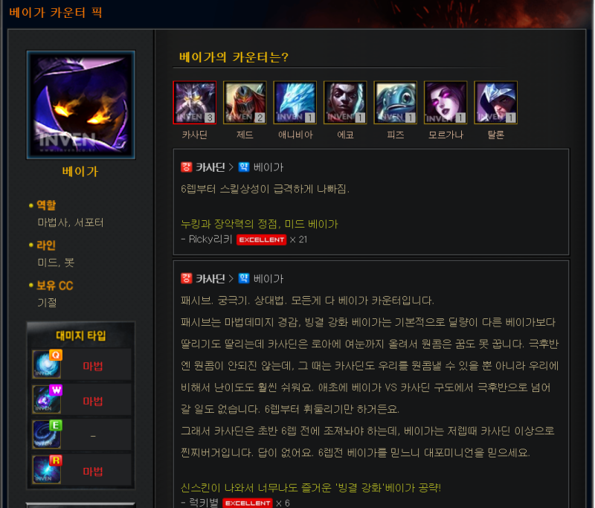Click the Q skill icon in 대미지 타입
This screenshot has width=595, height=508.
pyautogui.click(x=47, y=364)
